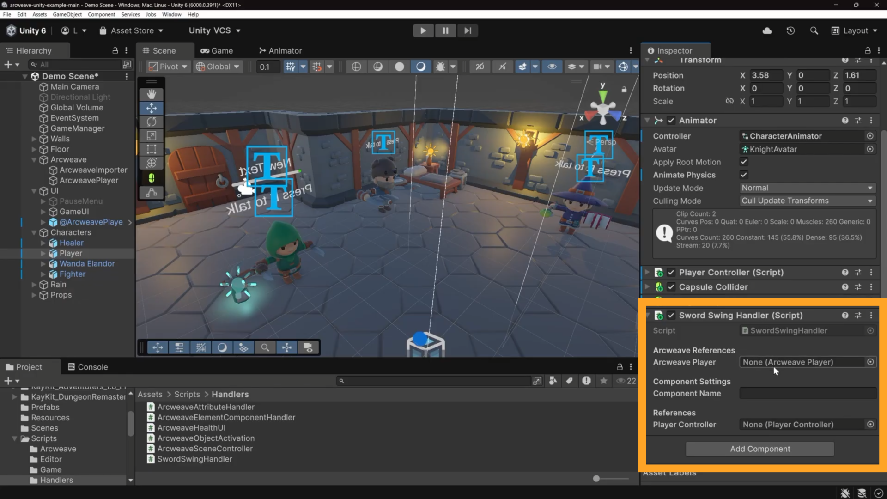Select the Move tool in scene
The height and width of the screenshot is (499, 887).
pos(152,108)
